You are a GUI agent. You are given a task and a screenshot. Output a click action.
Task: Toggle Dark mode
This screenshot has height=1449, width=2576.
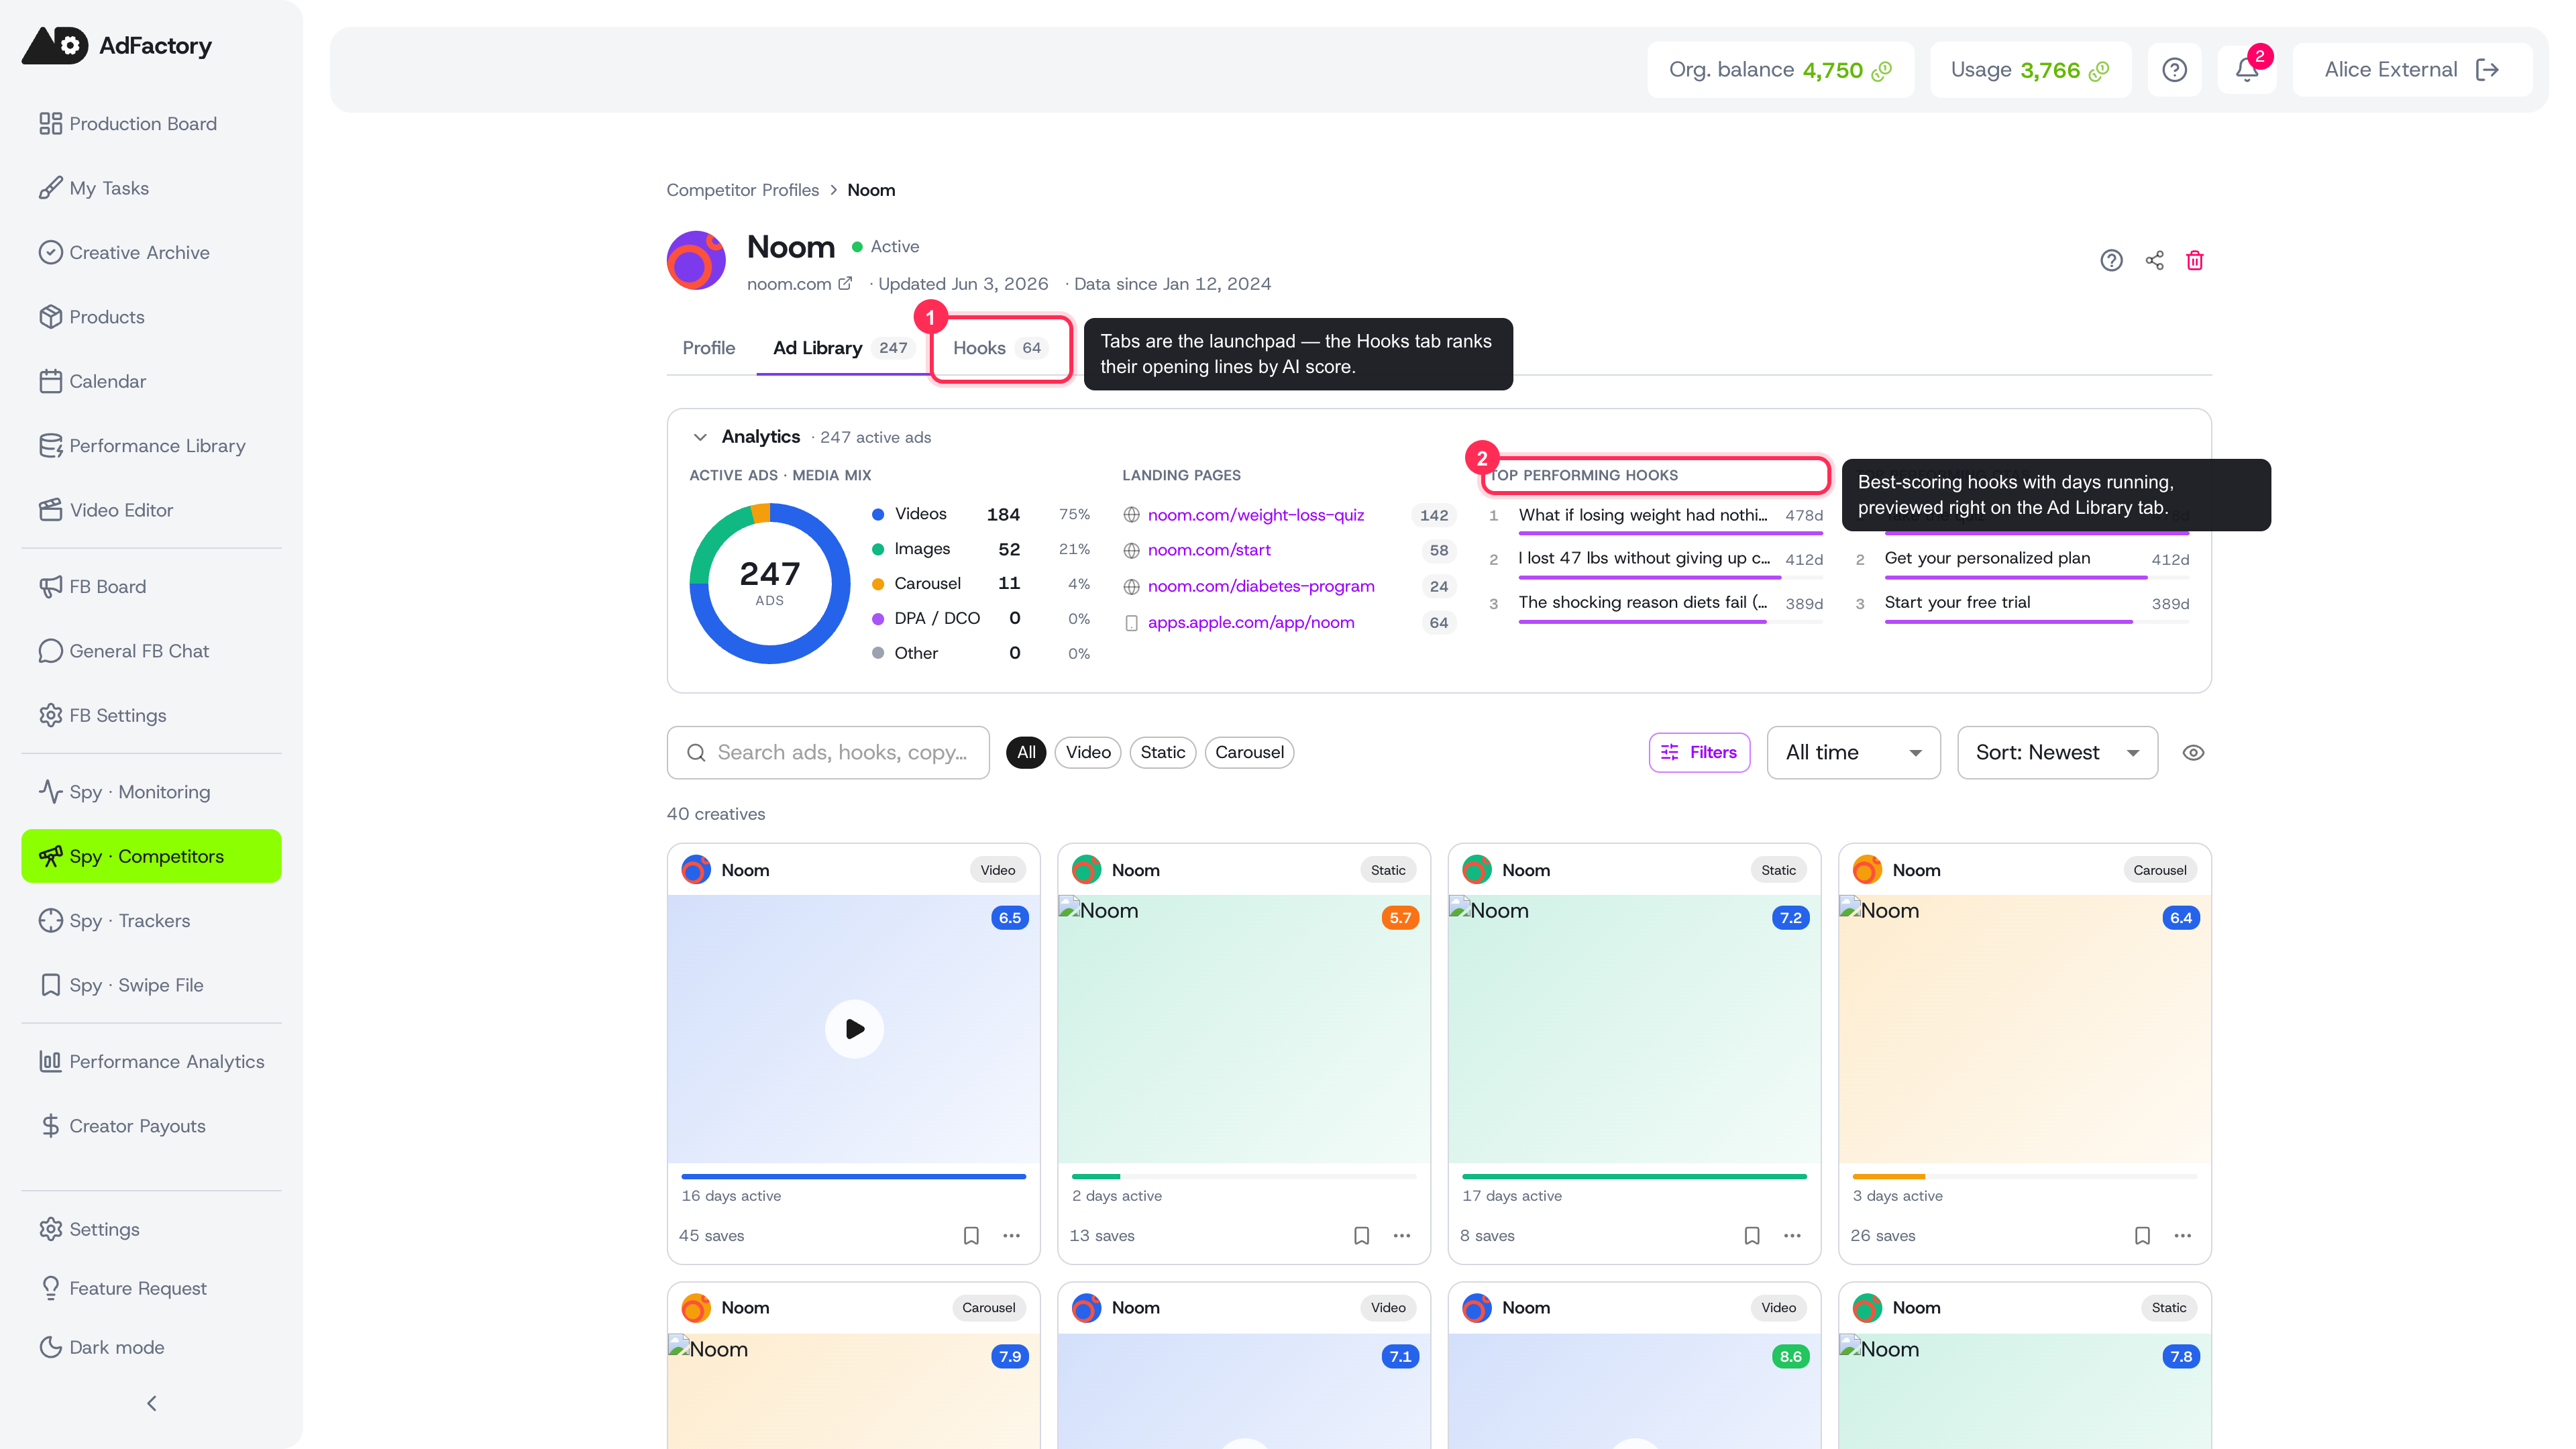point(151,1347)
